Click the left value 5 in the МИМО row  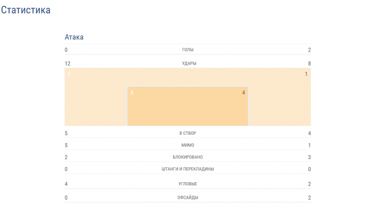pyautogui.click(x=66, y=145)
